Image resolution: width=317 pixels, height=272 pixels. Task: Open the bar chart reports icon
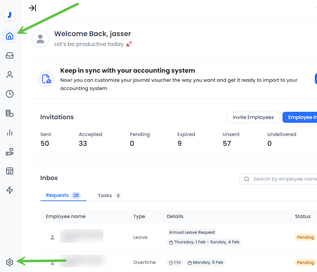[10, 132]
